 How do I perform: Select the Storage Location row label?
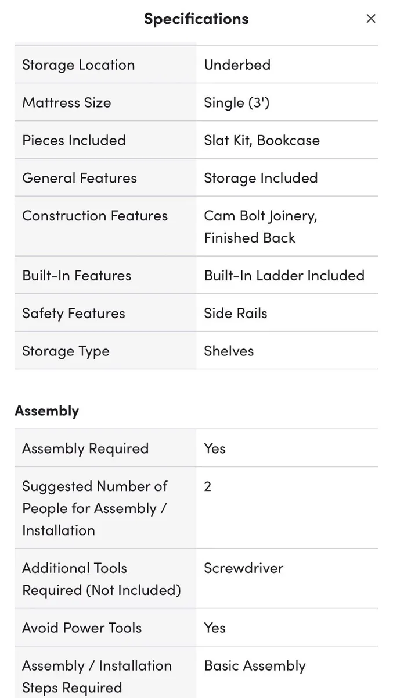[x=78, y=65]
